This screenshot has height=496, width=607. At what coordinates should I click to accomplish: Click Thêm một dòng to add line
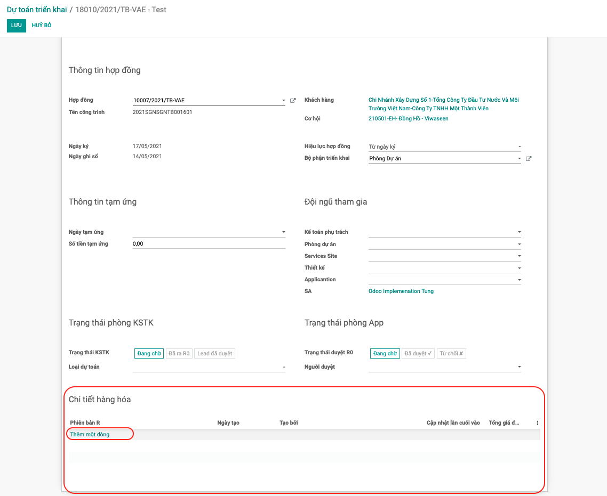(90, 435)
